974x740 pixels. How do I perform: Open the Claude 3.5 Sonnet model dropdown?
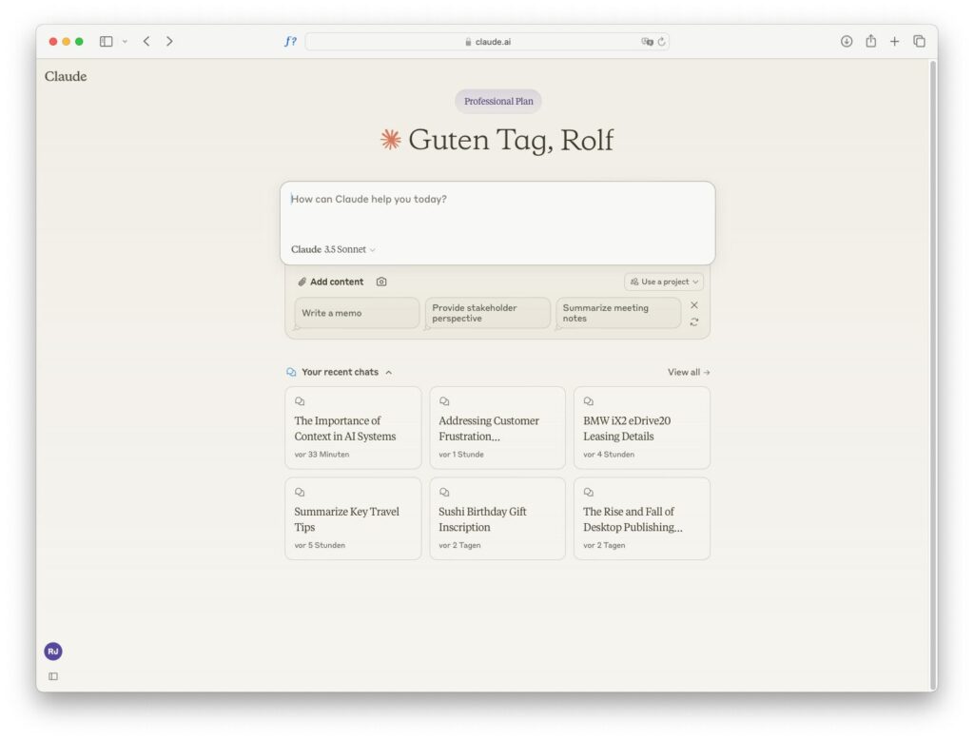coord(333,249)
